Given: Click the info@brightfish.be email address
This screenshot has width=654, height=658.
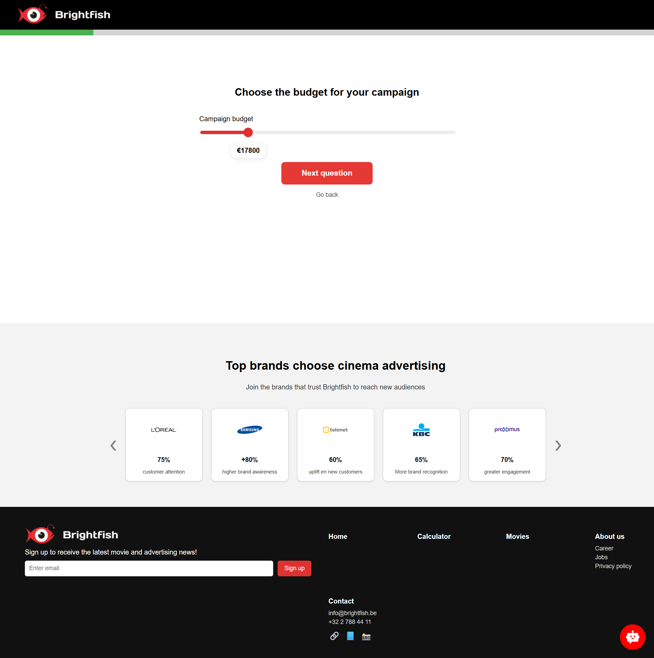Looking at the screenshot, I should pos(353,613).
